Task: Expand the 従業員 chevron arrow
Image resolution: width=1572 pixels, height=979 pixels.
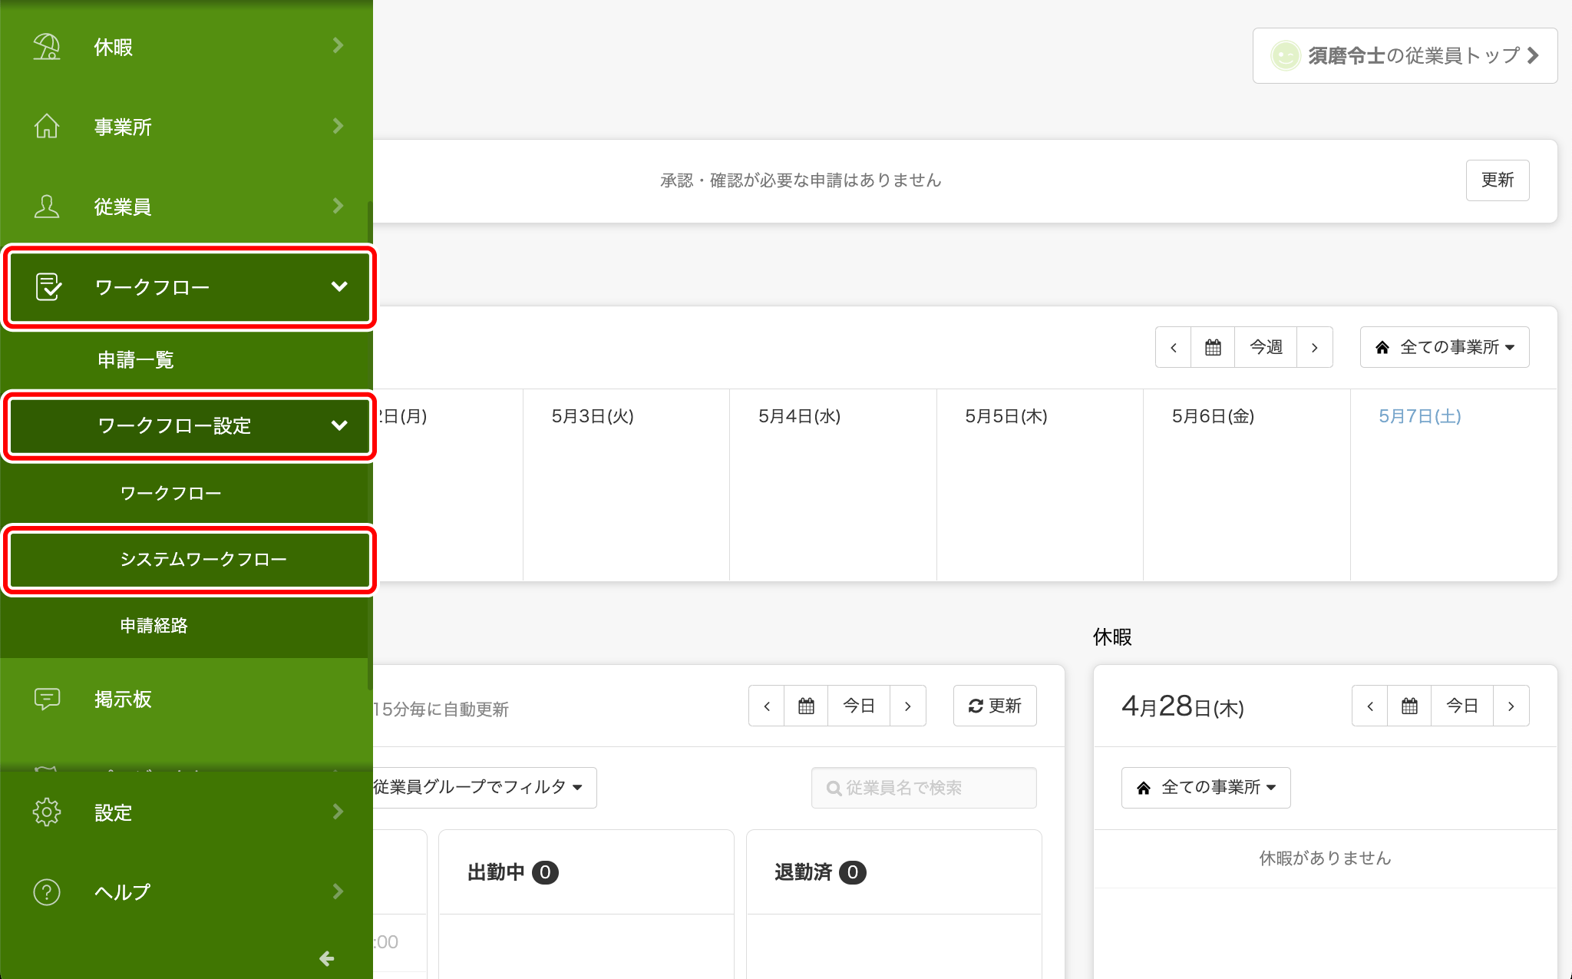Action: 339,206
